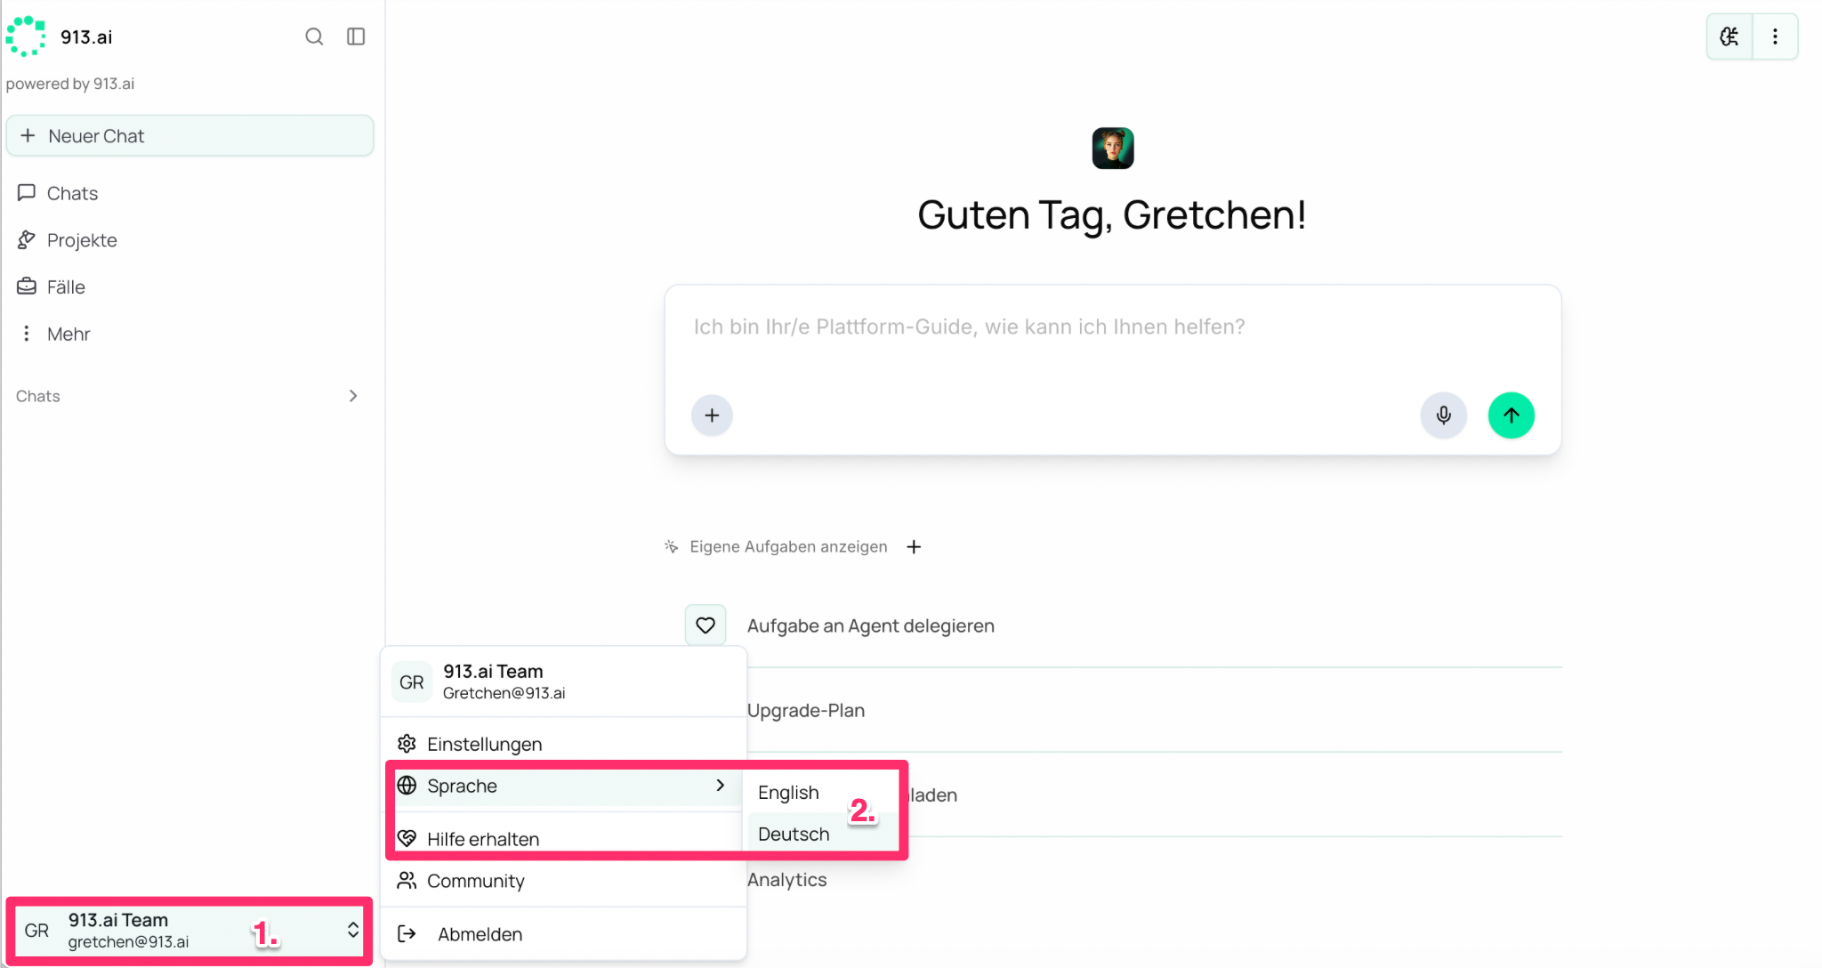Open Community from the user menu
This screenshot has width=1822, height=968.
coord(563,881)
